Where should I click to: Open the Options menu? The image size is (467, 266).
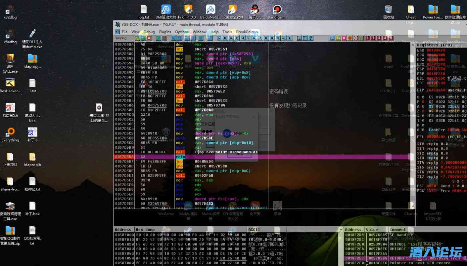(182, 32)
